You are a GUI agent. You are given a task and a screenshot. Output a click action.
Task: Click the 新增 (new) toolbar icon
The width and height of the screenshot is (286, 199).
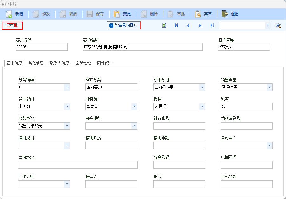pos(9,14)
